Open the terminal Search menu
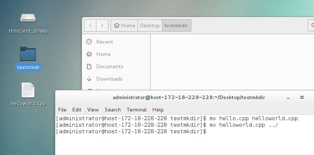The width and height of the screenshot is (314, 155). click(113, 110)
